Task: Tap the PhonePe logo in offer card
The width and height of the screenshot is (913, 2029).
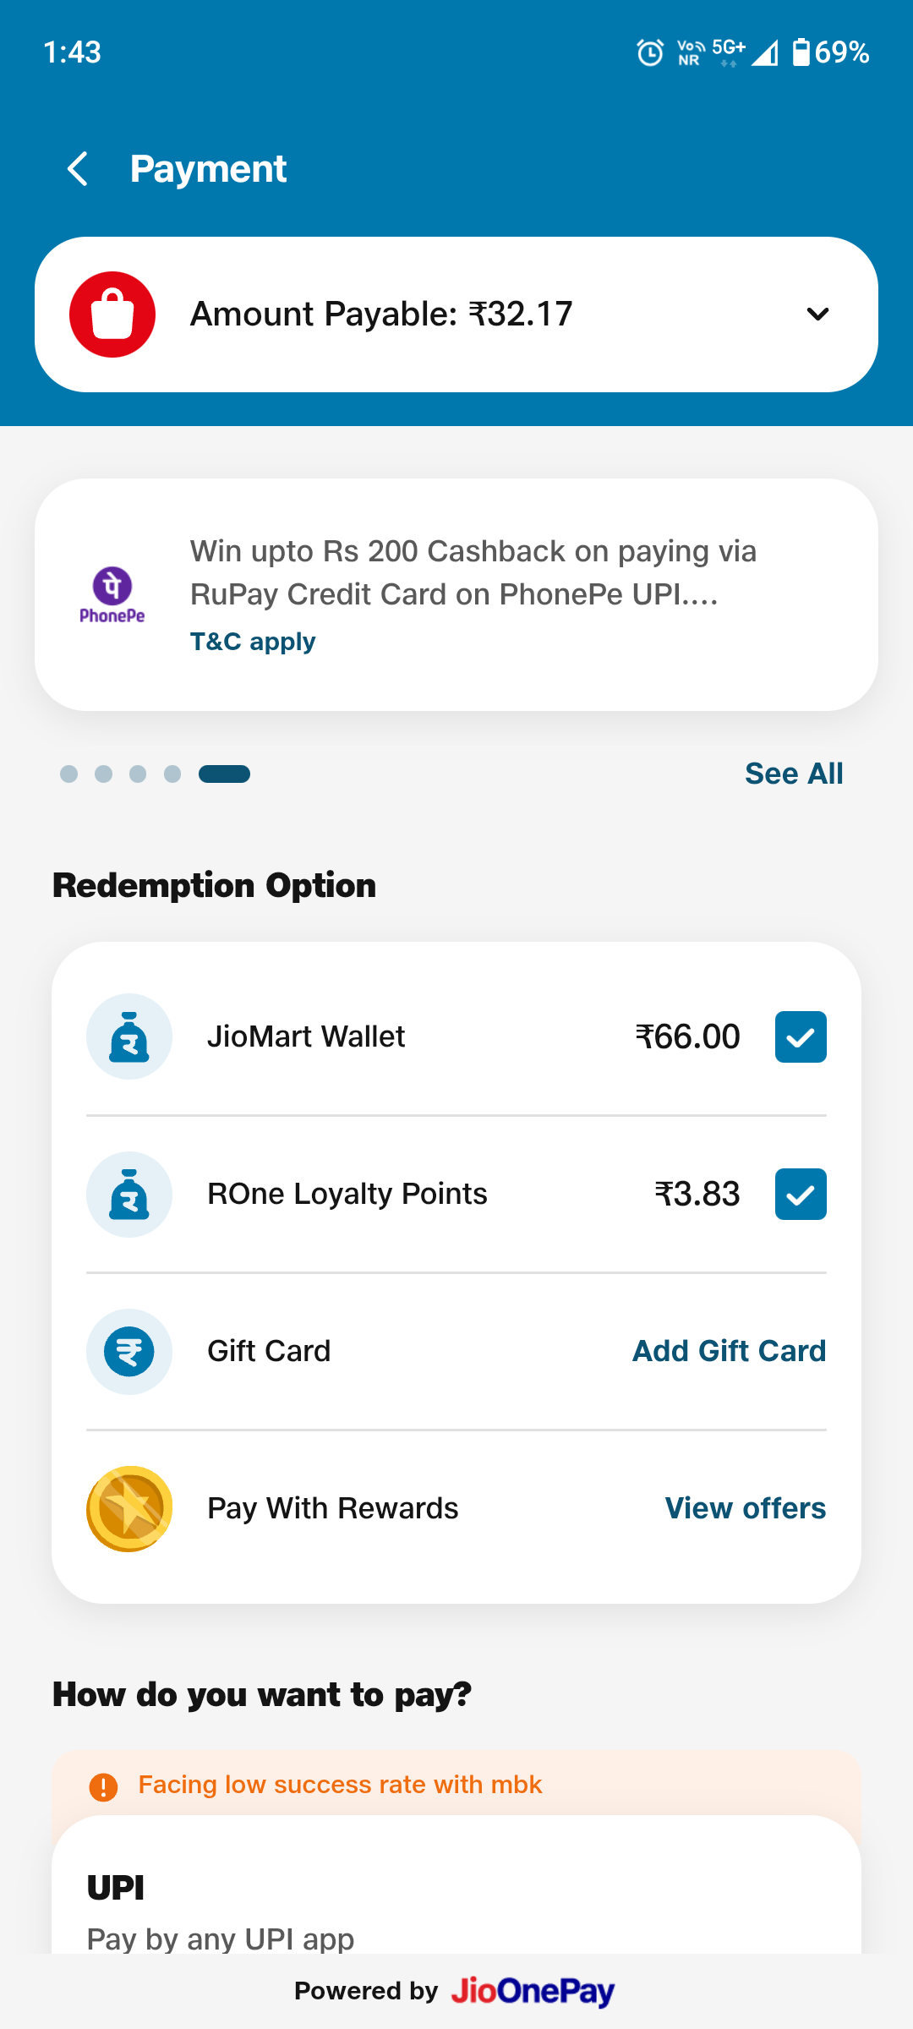Action: pyautogui.click(x=112, y=594)
